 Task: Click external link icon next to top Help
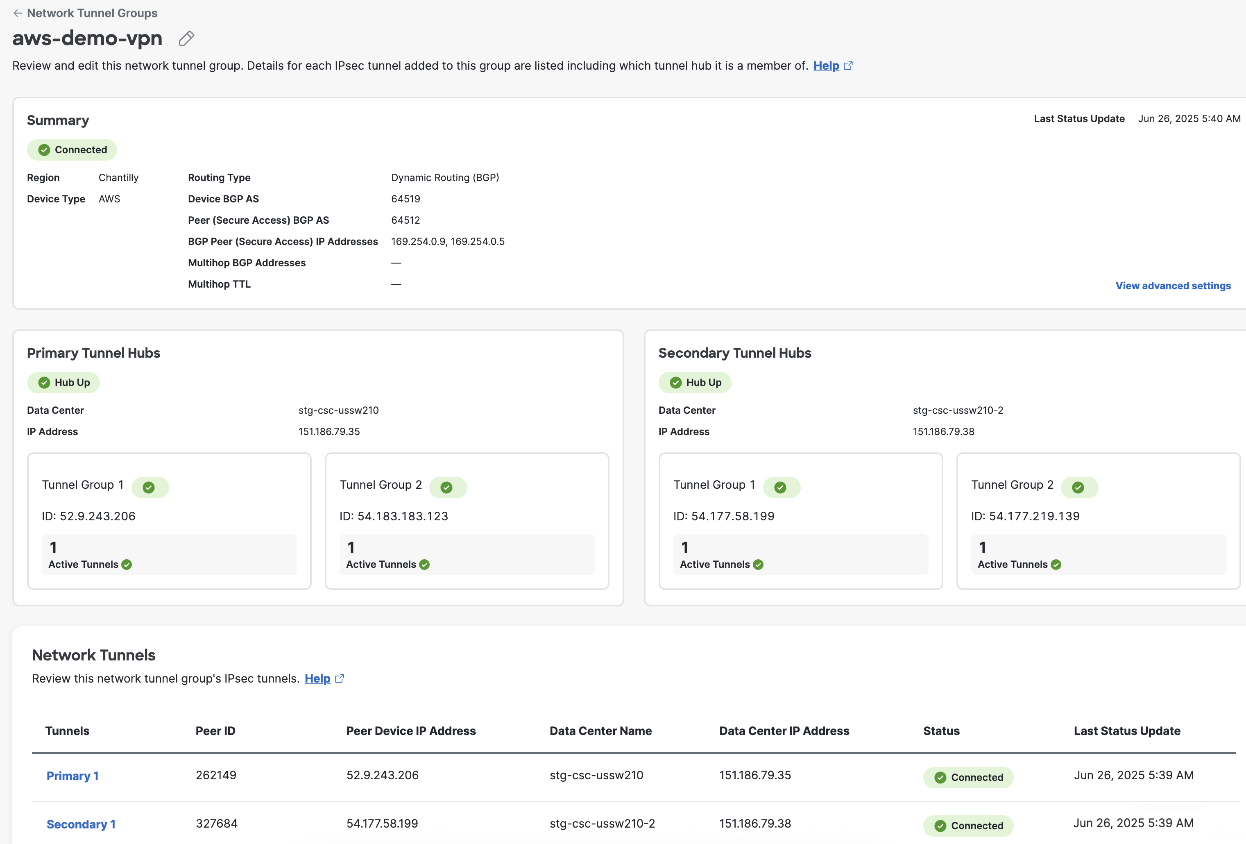point(847,66)
